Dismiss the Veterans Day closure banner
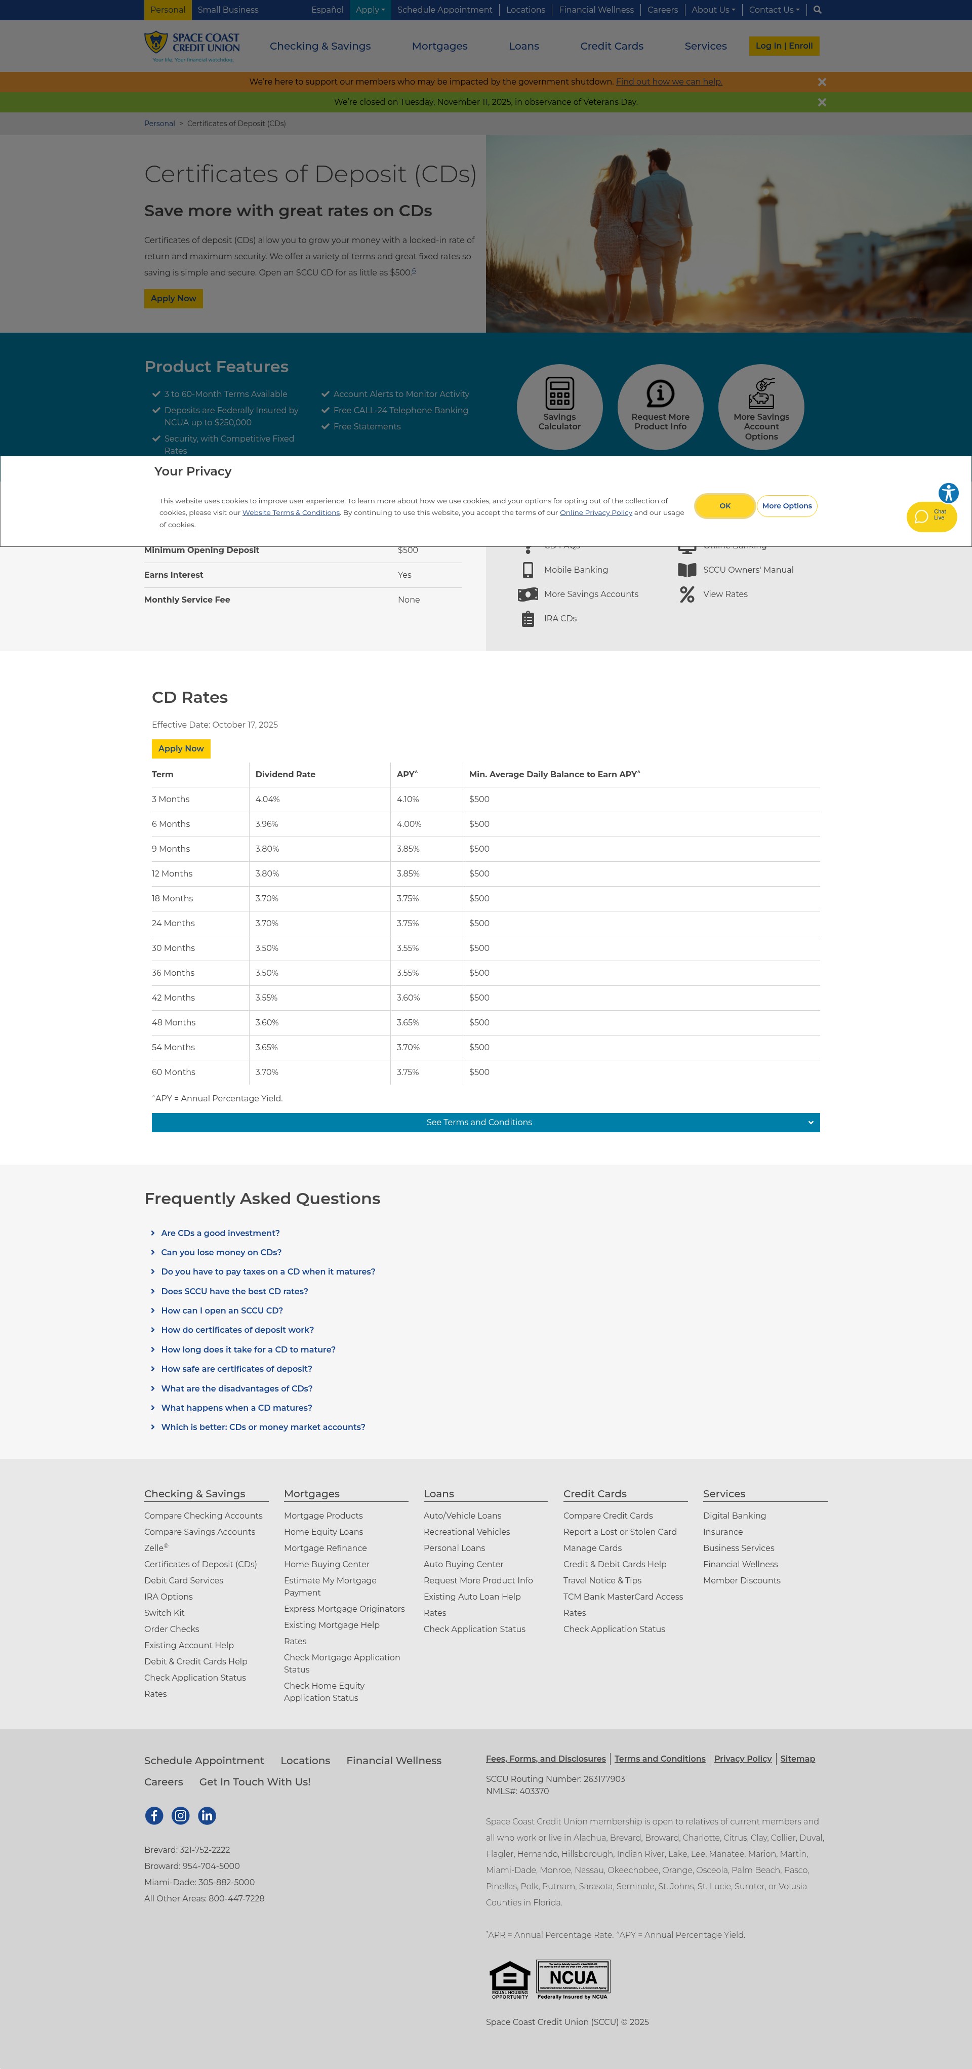972x2069 pixels. (x=822, y=102)
